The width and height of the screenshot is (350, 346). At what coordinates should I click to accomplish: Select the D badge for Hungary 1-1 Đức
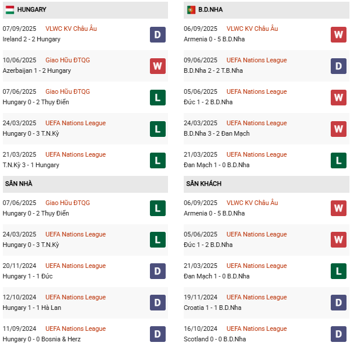click(157, 271)
